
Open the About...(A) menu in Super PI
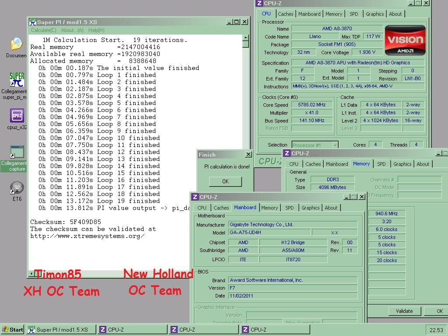click(x=72, y=30)
